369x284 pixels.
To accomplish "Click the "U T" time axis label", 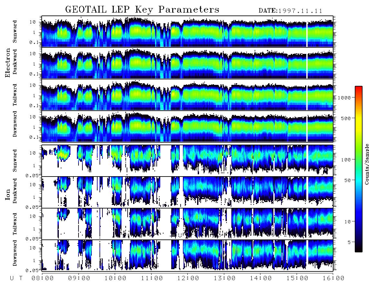I will pos(16,279).
